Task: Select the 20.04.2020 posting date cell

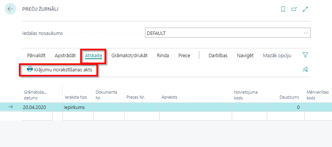Action: click(37, 107)
